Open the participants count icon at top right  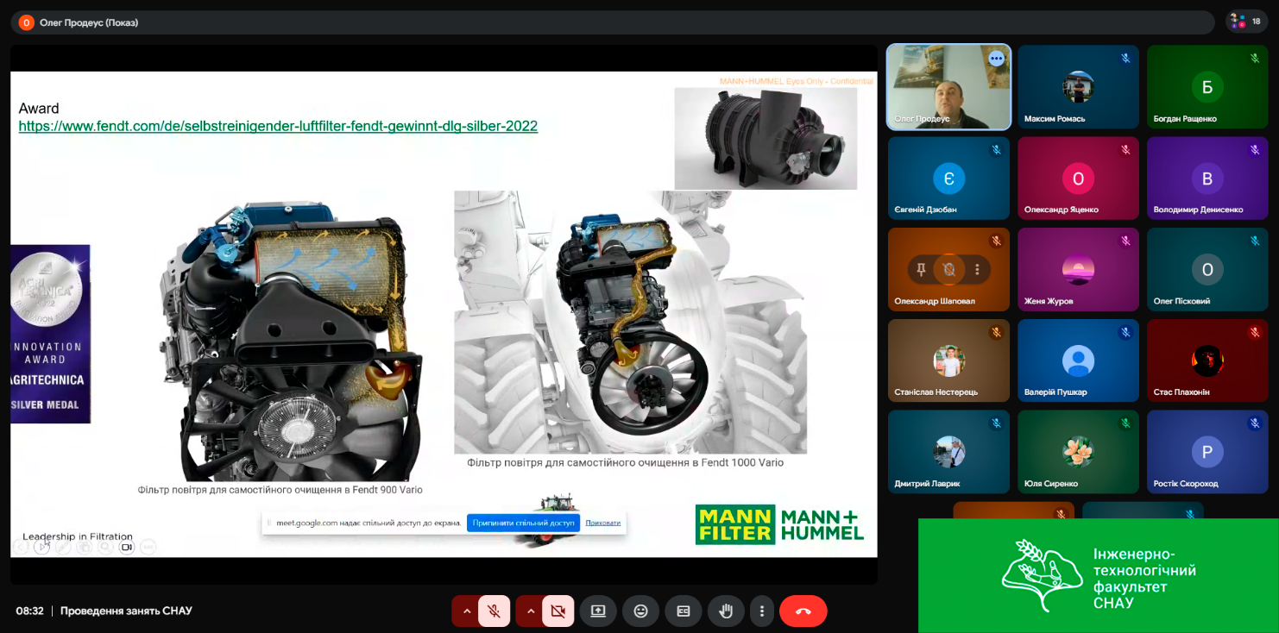pyautogui.click(x=1247, y=22)
